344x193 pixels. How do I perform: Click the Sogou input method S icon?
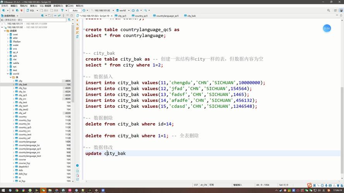pyautogui.click(x=309, y=186)
